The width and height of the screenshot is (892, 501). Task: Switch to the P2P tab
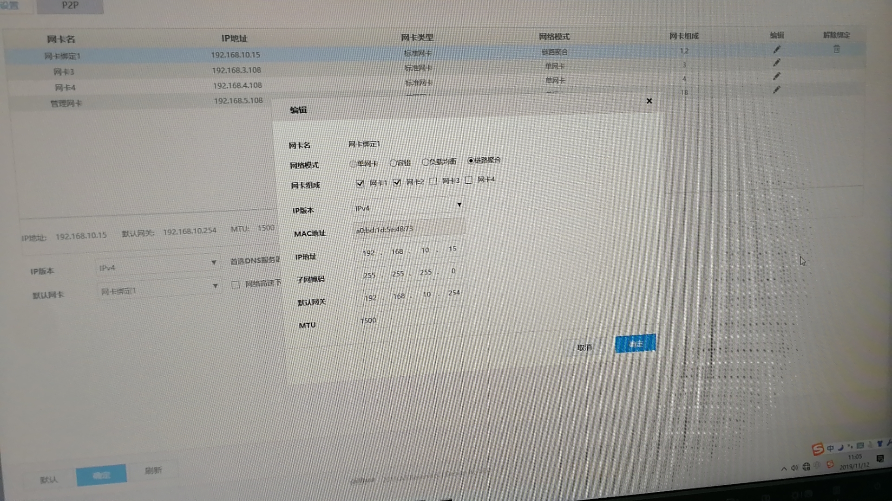70,6
